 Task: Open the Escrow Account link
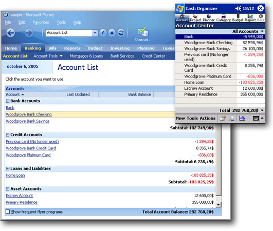(20, 196)
